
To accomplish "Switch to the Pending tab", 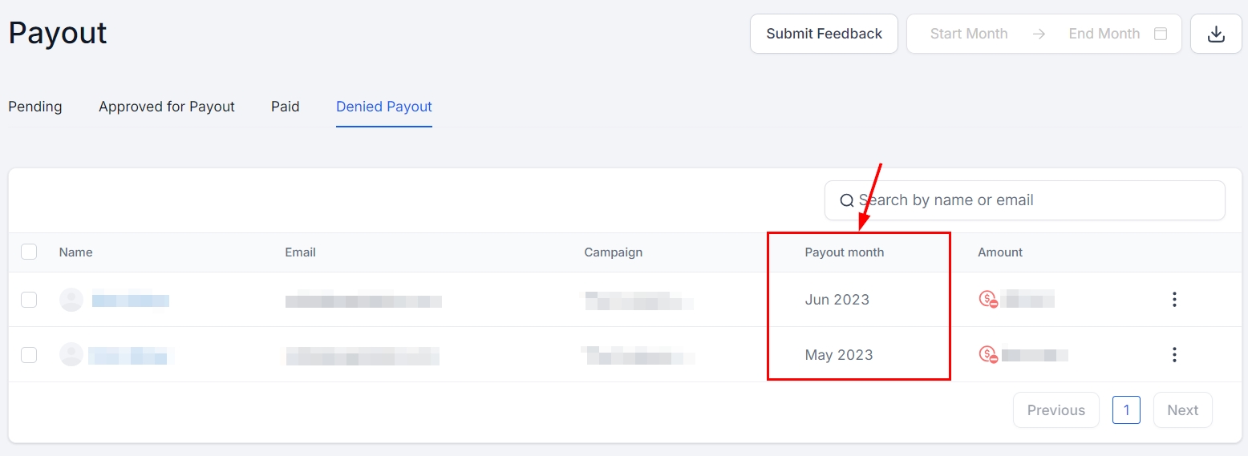I will tap(35, 107).
